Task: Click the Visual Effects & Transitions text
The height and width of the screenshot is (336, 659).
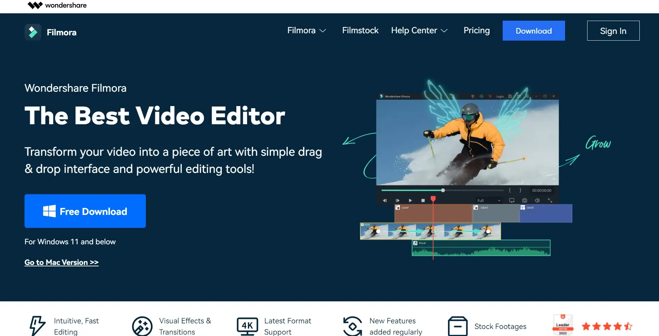Action: click(x=185, y=326)
